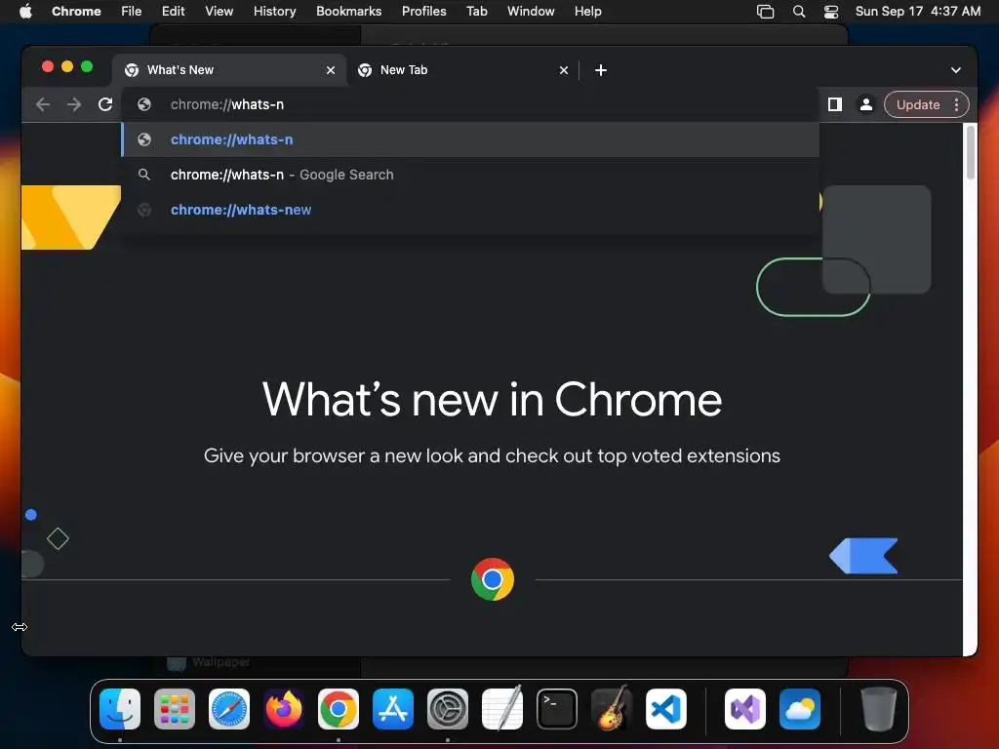Click the Update button in toolbar

click(x=917, y=104)
